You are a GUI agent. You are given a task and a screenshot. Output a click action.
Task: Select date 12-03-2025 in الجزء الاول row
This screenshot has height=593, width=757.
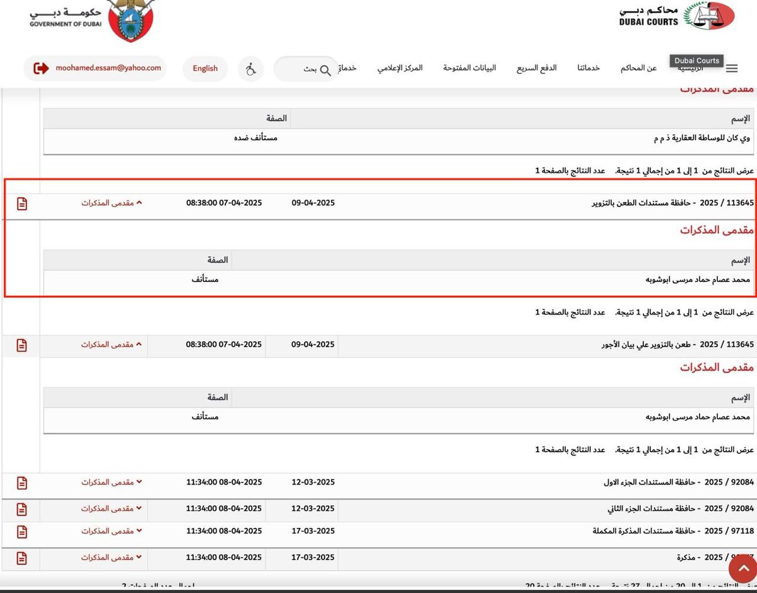coord(313,482)
